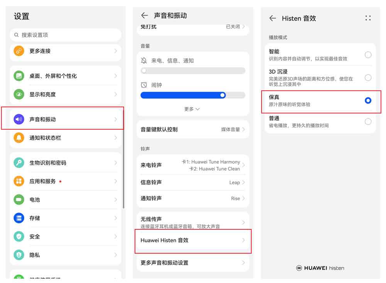This screenshot has width=386, height=283.
Task: Tap the Rise notification tone value
Action: tap(235, 198)
